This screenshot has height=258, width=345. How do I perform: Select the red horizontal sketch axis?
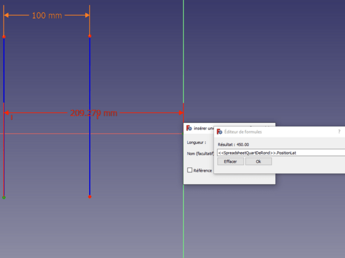(x=115, y=134)
